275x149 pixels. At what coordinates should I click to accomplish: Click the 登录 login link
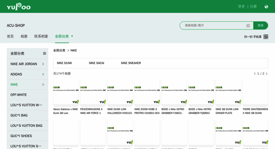click(241, 6)
